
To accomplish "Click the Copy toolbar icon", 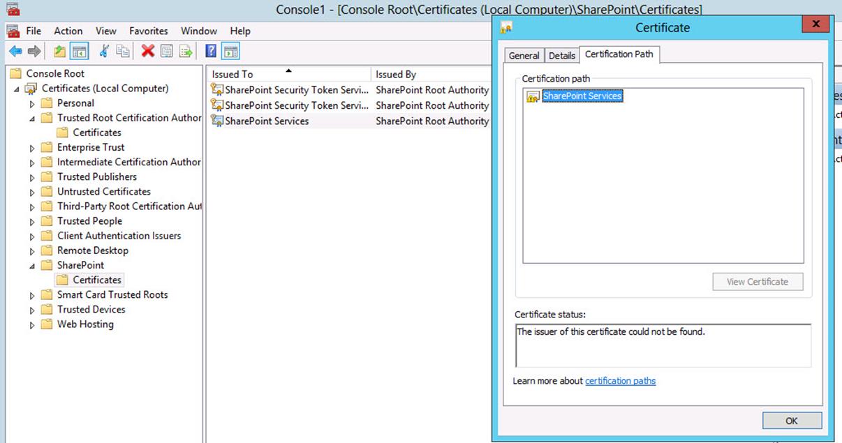I will point(123,51).
